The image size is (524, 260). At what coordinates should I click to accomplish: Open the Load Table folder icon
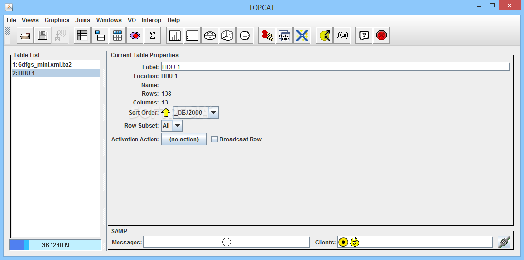[x=25, y=35]
